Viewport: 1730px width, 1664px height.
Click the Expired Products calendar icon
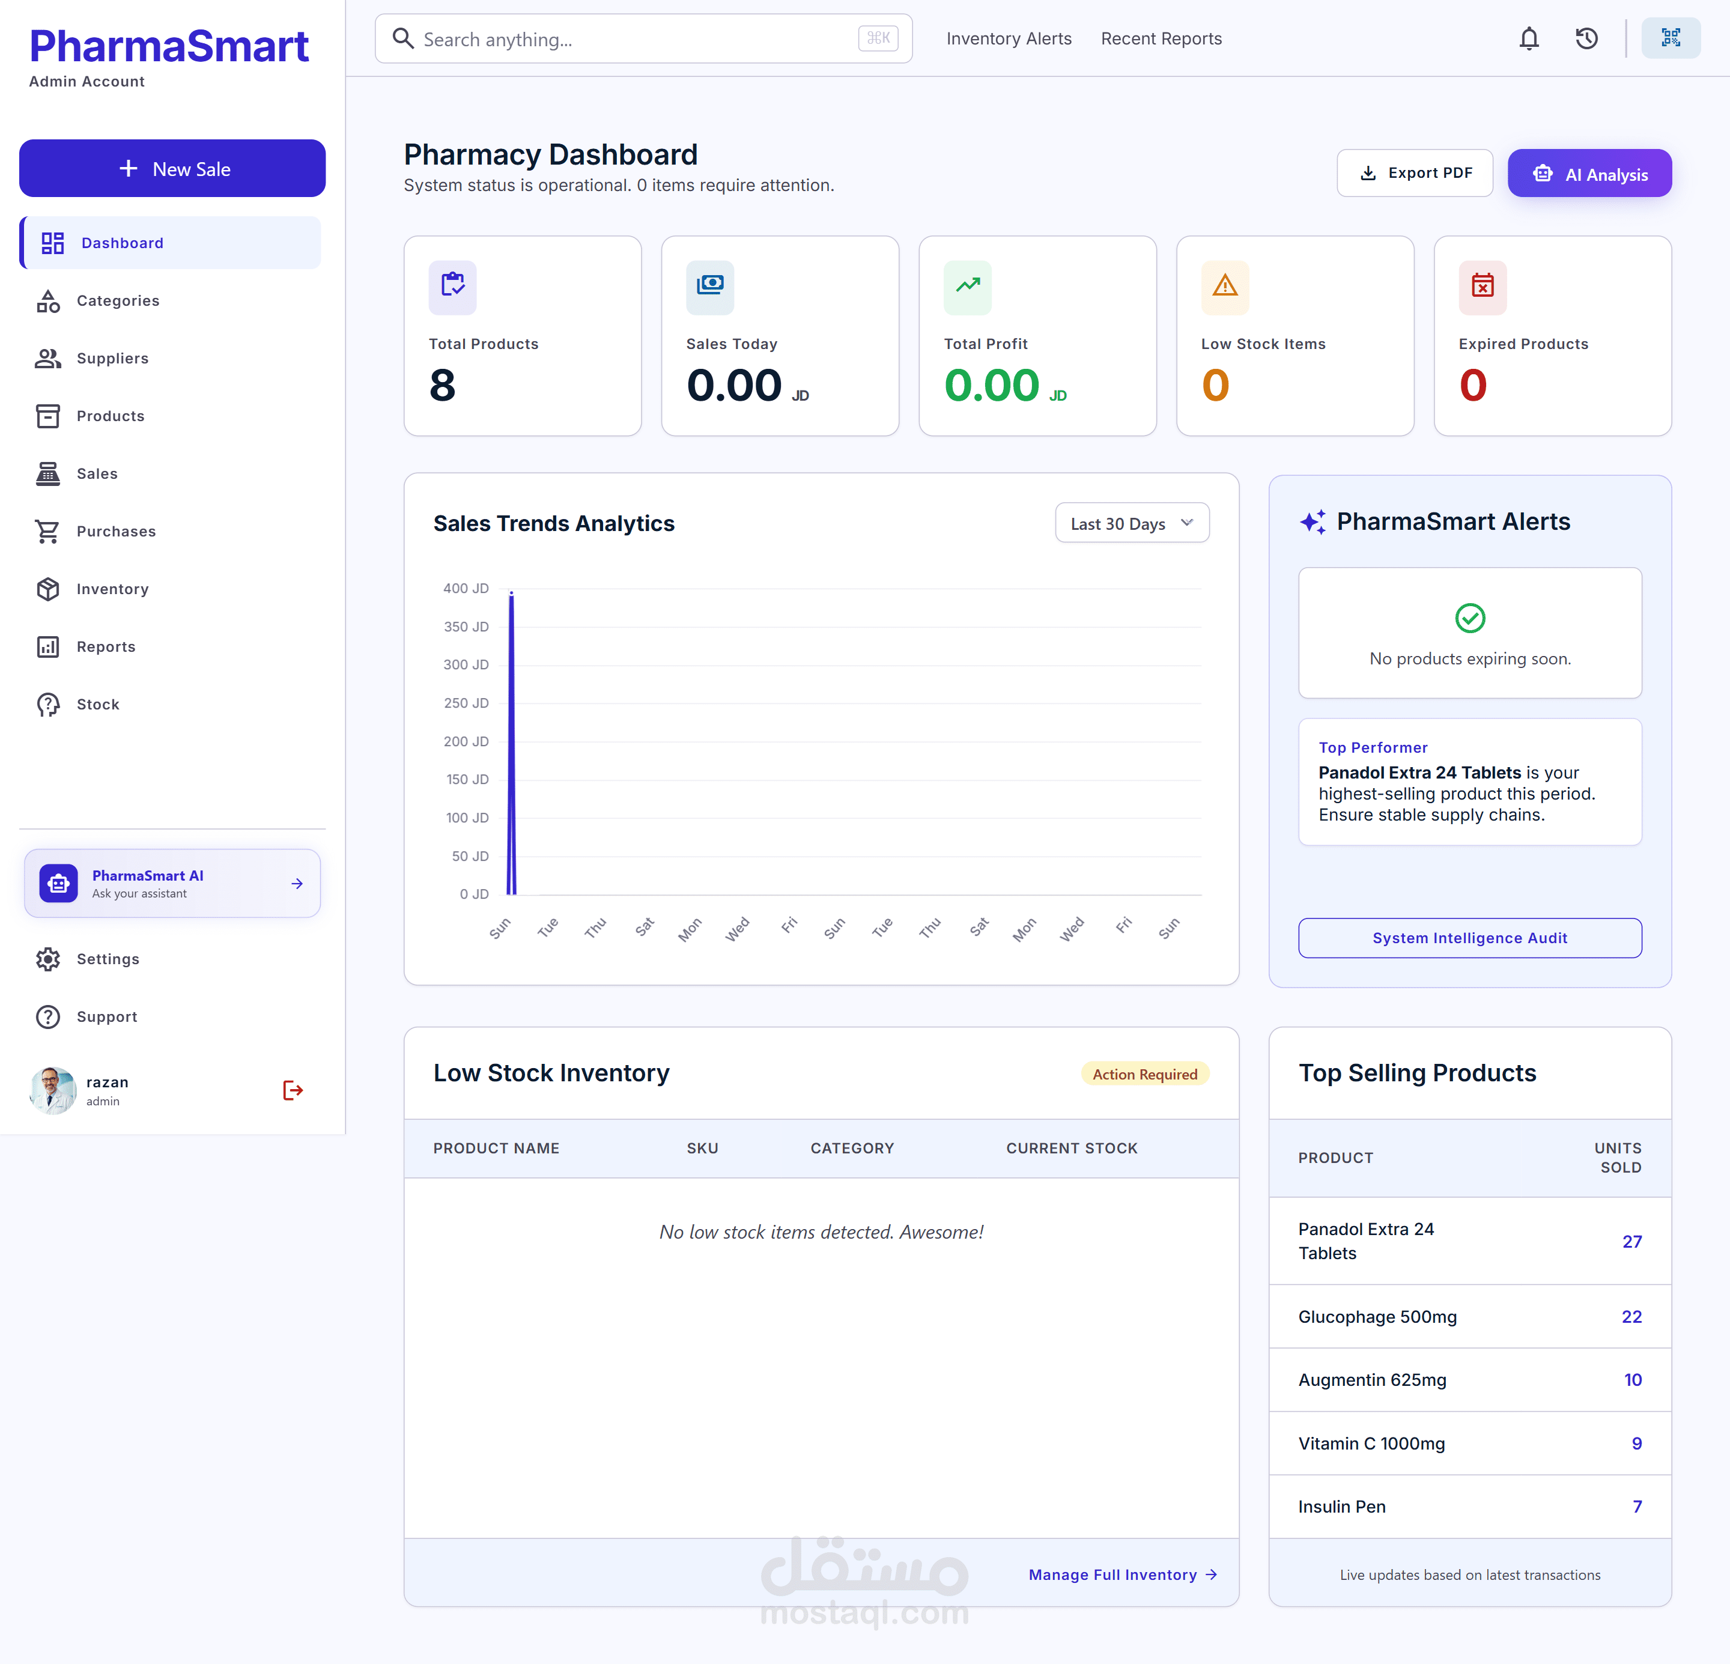(x=1482, y=287)
